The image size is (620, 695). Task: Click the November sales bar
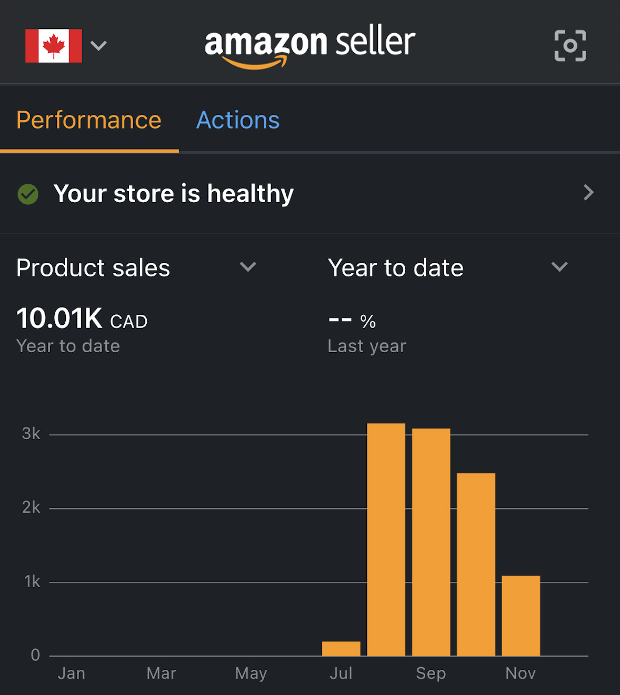pyautogui.click(x=520, y=616)
